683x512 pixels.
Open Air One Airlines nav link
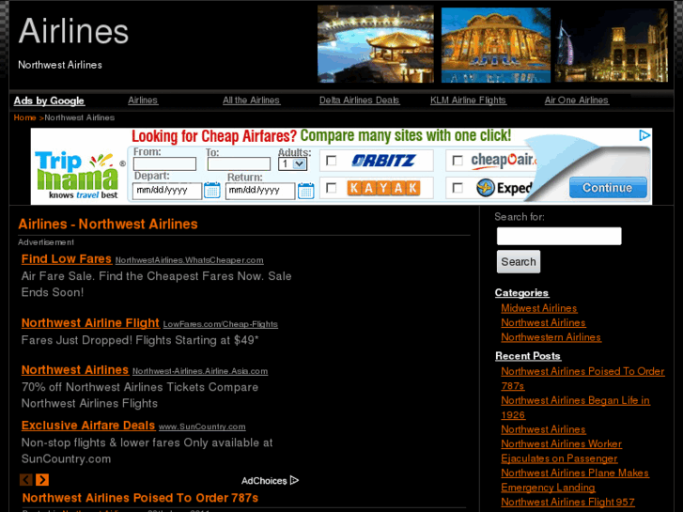click(x=576, y=101)
